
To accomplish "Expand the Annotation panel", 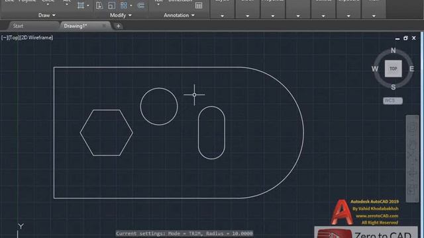I will point(179,15).
